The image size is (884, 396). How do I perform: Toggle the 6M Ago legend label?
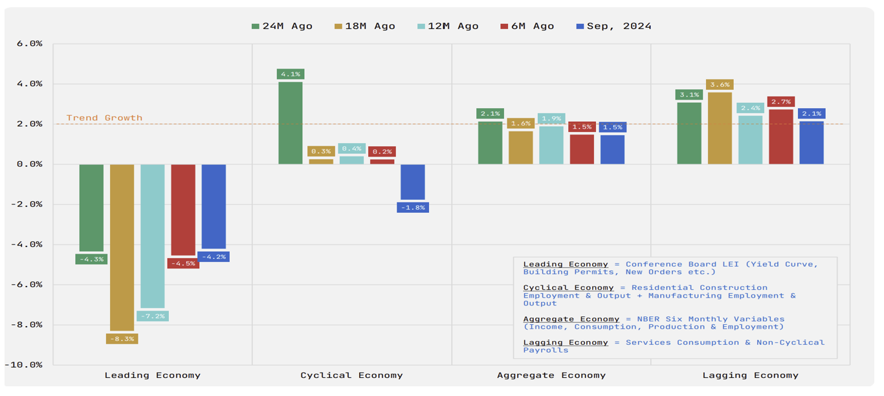[x=533, y=27]
